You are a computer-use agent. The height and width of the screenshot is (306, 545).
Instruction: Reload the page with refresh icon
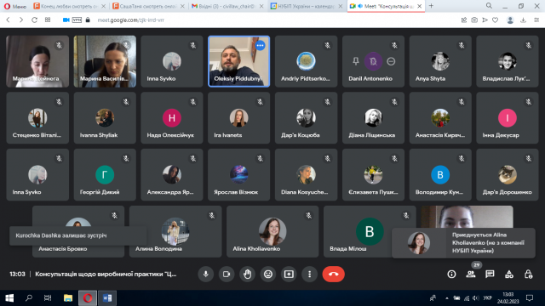coord(34,20)
